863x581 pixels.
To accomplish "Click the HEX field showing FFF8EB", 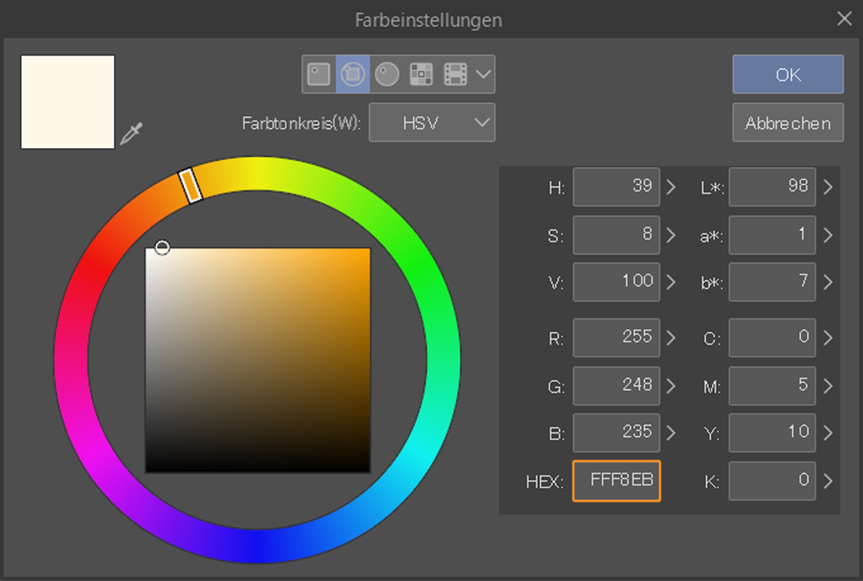I will pyautogui.click(x=616, y=481).
